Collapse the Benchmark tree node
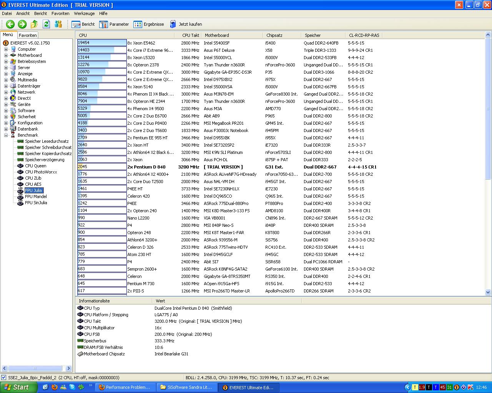The height and width of the screenshot is (393, 492). click(x=6, y=135)
